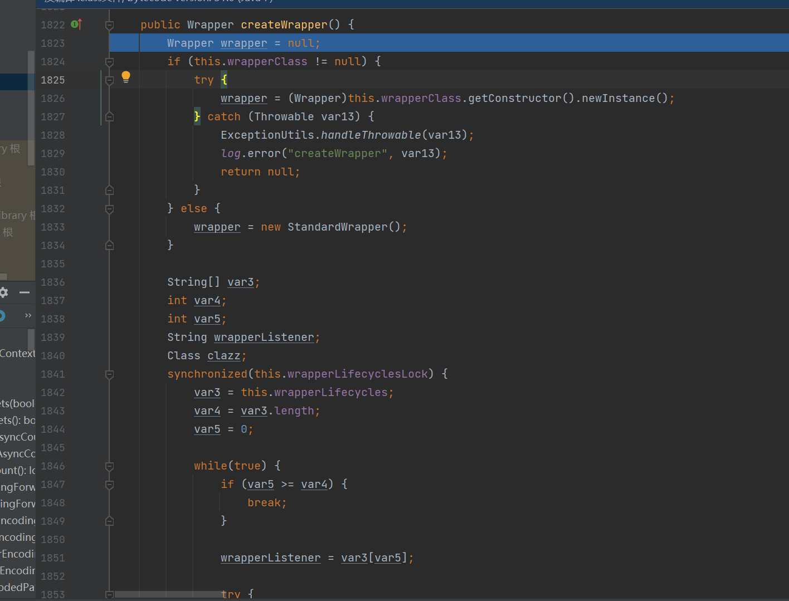Click the override method gutter icon at line 1822
Viewport: 789px width, 601px height.
tap(77, 24)
